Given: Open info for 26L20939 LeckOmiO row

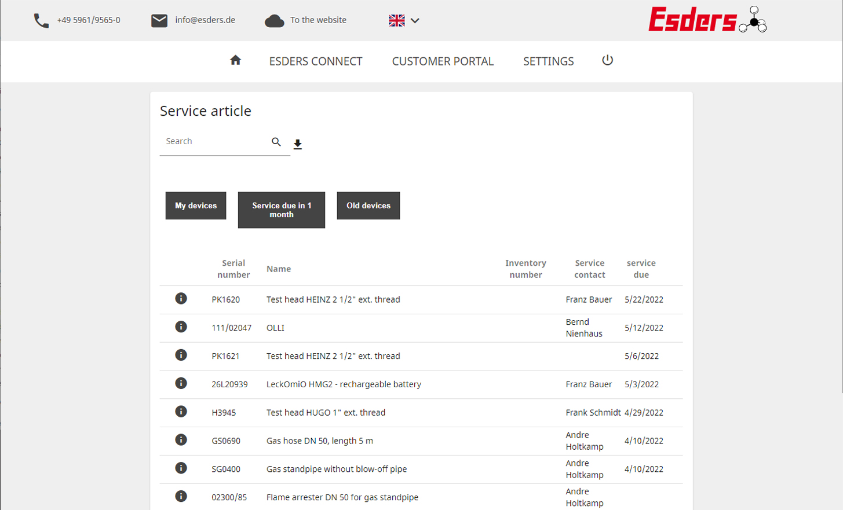Looking at the screenshot, I should (181, 383).
